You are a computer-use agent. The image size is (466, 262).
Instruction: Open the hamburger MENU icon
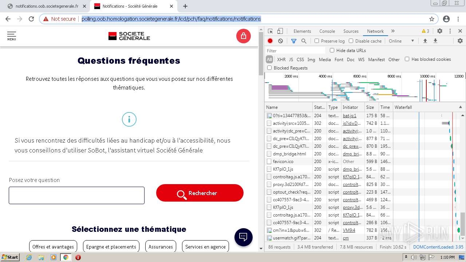point(12,36)
